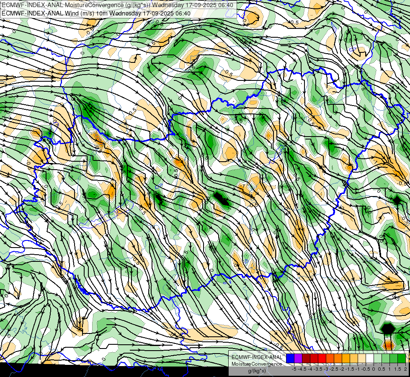
Task: Click the -1 tick label on legend
Action: 358,369
